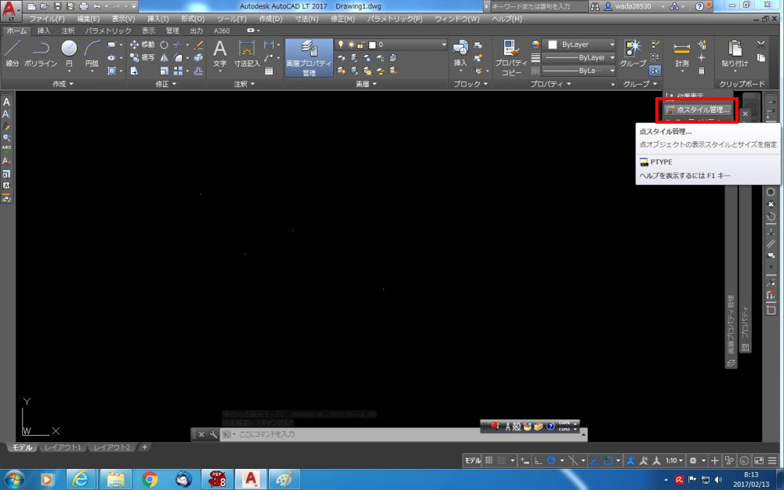Click the Save icon in quick access toolbar
This screenshot has height=490, width=784.
click(57, 6)
